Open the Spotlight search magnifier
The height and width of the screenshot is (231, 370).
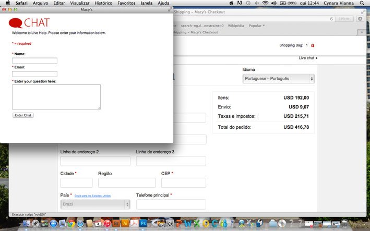point(362,3)
